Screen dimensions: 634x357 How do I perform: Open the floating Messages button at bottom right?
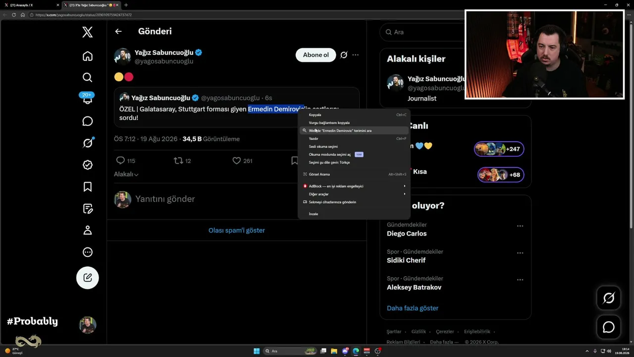pyautogui.click(x=608, y=327)
